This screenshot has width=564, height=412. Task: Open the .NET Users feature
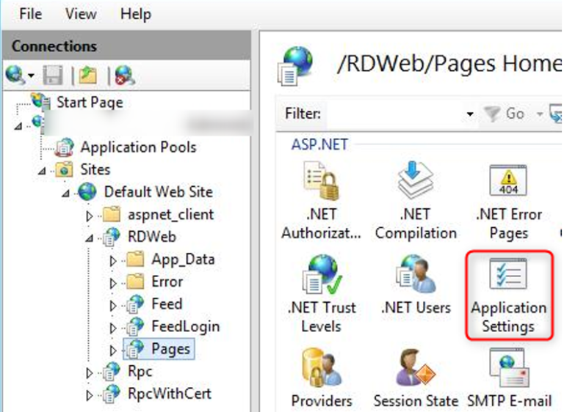click(416, 284)
